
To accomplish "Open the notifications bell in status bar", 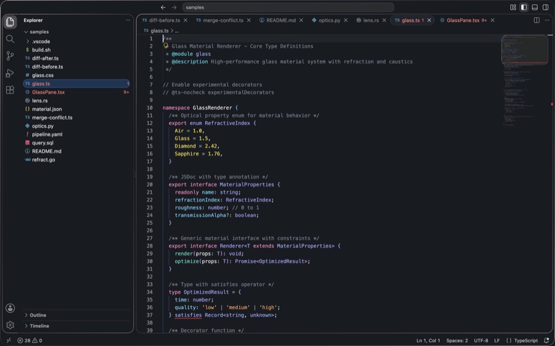I will tap(546, 340).
